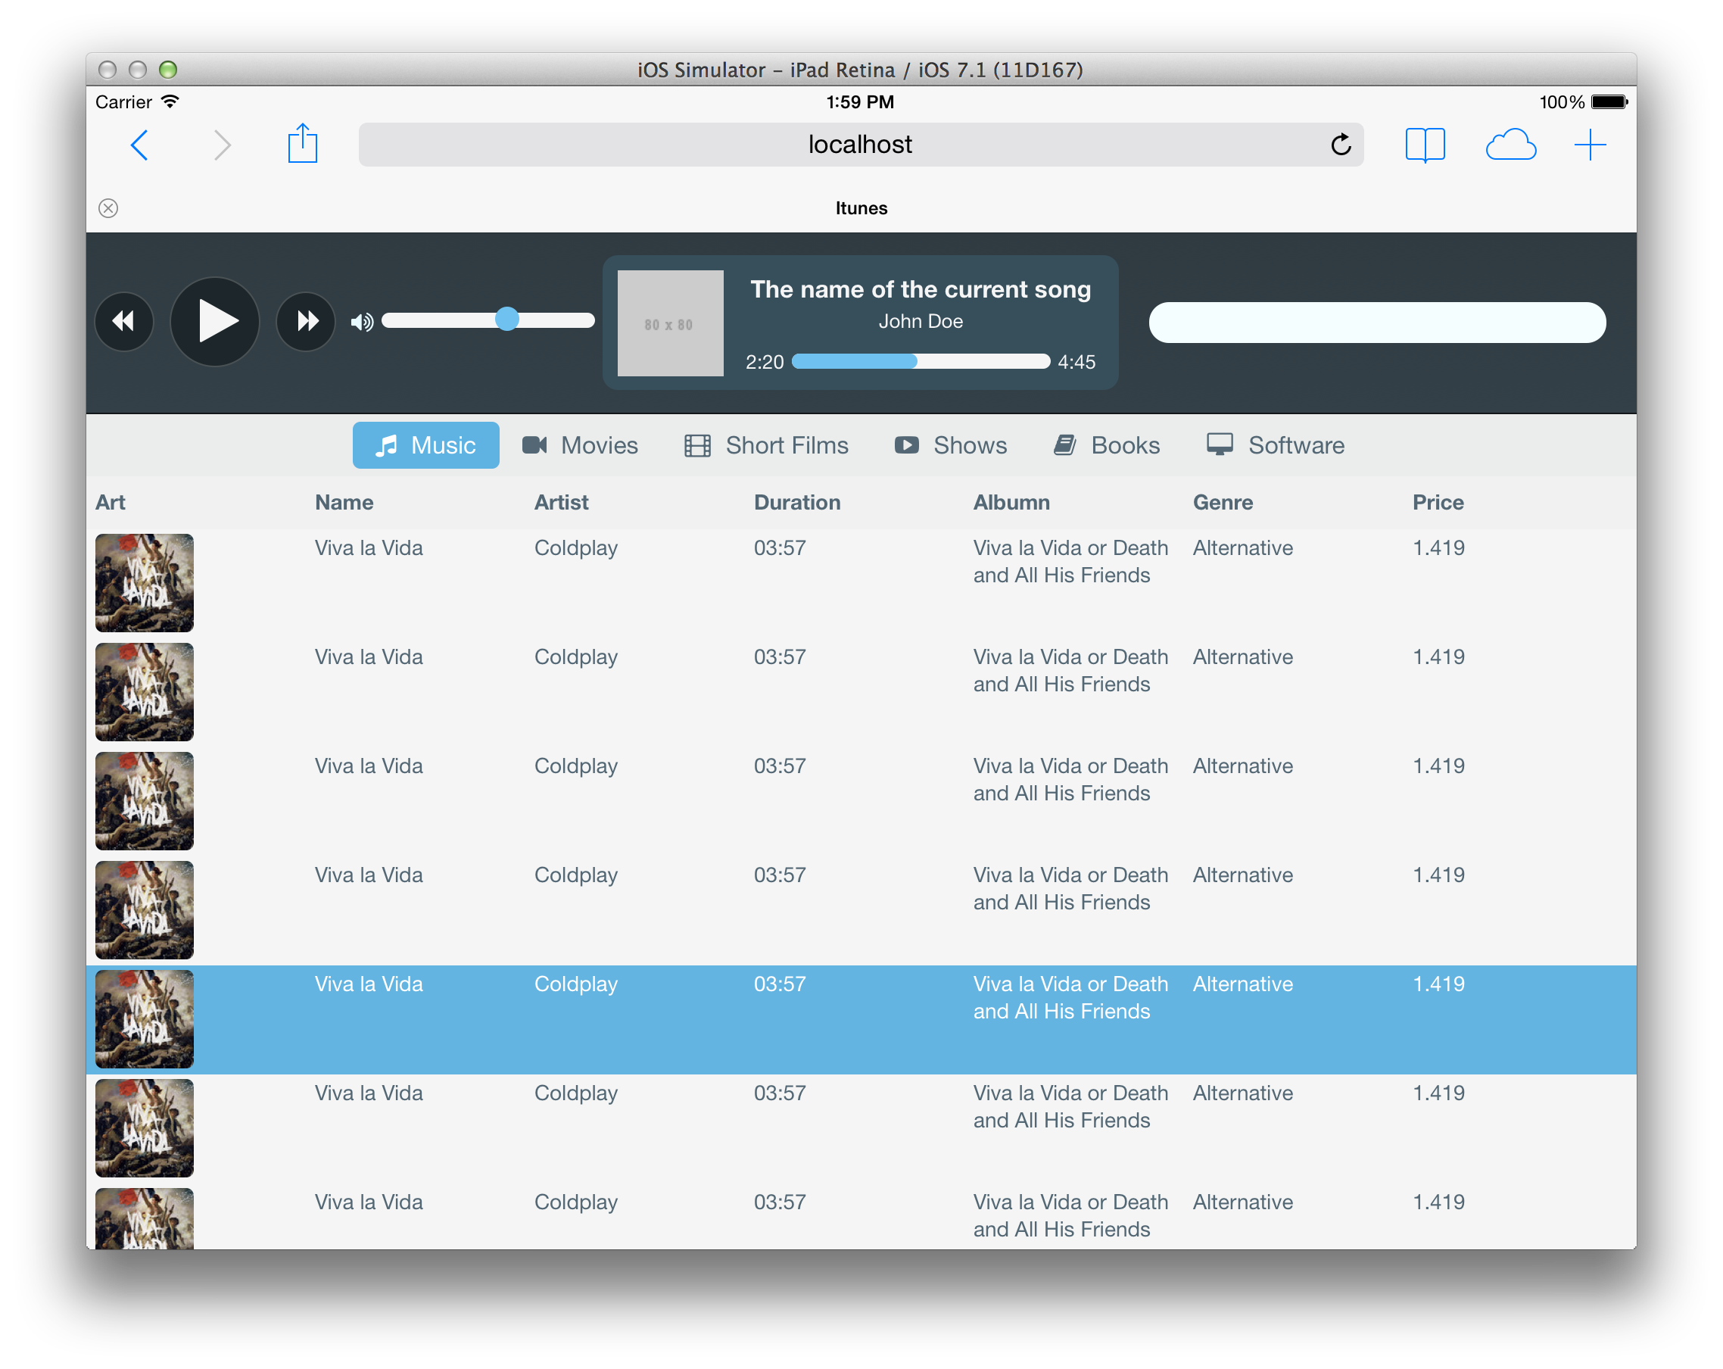
Task: Close the Itunes tab with X icon
Action: (109, 208)
